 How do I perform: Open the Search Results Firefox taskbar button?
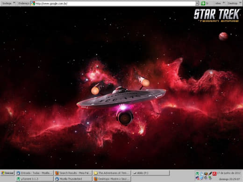pos(73,173)
